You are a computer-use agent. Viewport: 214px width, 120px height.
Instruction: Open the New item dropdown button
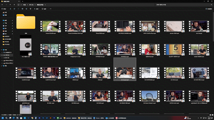tap(4, 9)
